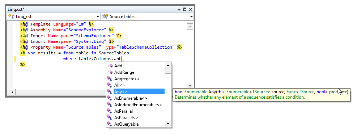This screenshot has width=357, height=135.
Task: Click the class icon next to Linq_cst
Action: [x=11, y=16]
